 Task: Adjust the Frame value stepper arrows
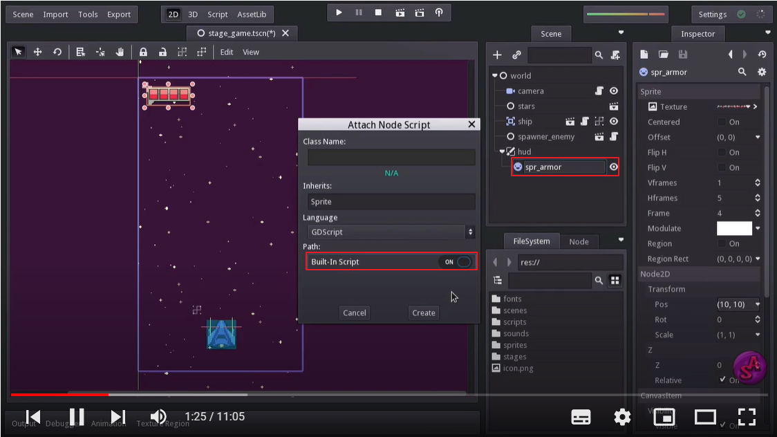point(758,213)
